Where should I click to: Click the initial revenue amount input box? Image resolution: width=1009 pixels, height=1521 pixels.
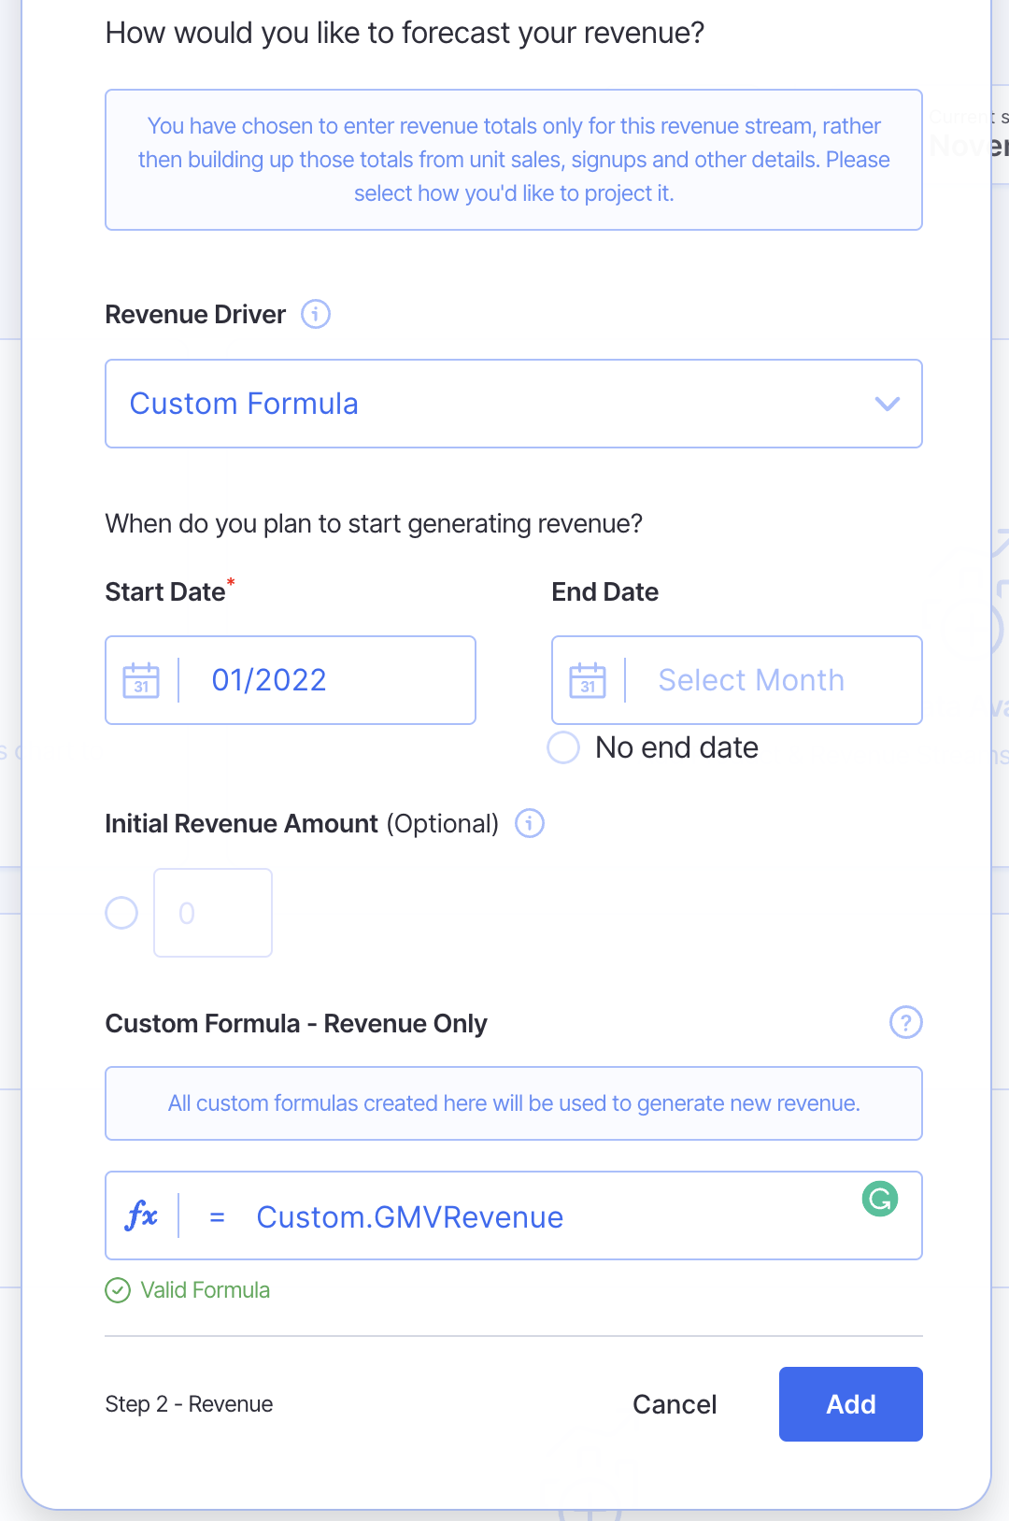point(213,913)
